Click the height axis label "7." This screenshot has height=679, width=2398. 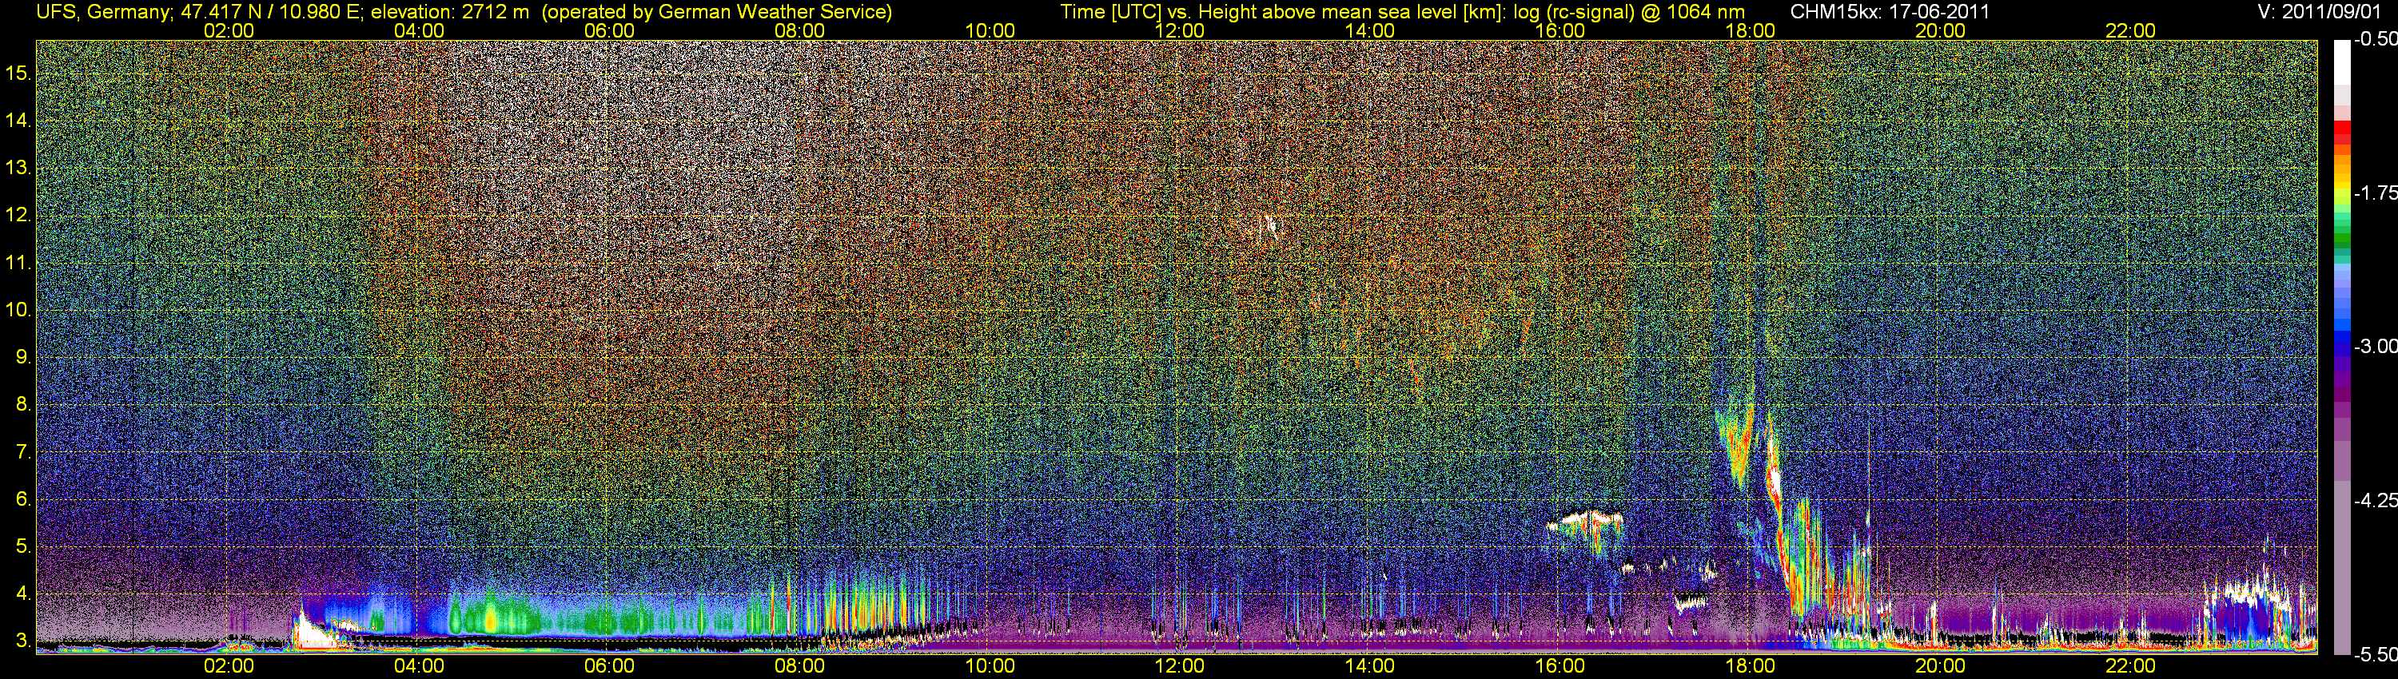click(x=23, y=452)
